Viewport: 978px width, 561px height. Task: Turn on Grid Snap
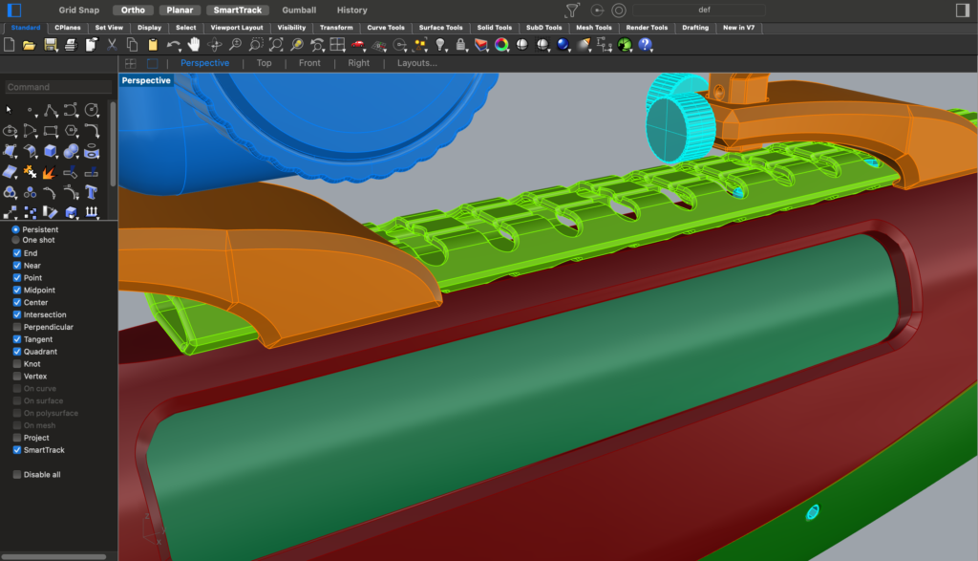click(80, 11)
